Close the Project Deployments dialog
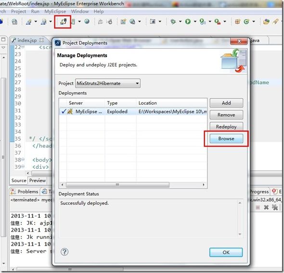The width and height of the screenshot is (284, 273). [239, 41]
